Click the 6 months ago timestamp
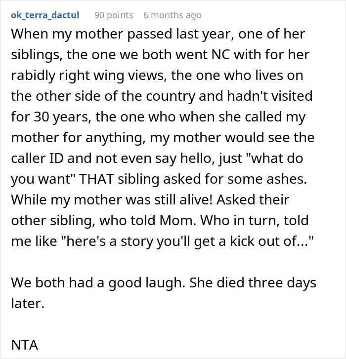 pyautogui.click(x=173, y=15)
